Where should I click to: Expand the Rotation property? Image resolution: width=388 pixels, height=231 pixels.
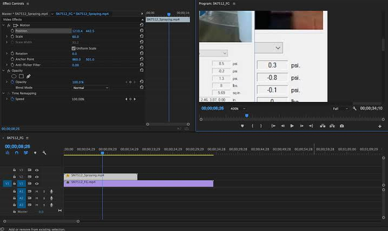click(x=7, y=54)
